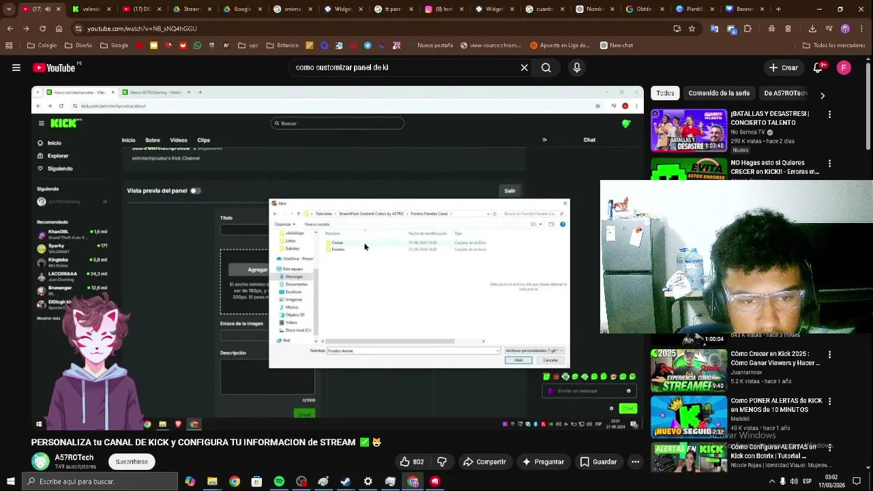This screenshot has height=491, width=873.
Task: Open the Diseño bookmarks folder
Action: click(78, 46)
